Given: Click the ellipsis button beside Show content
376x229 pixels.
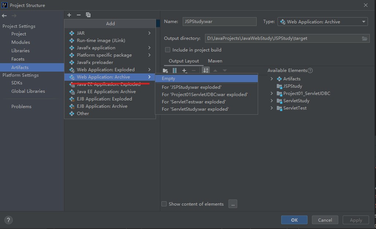Looking at the screenshot, I should [x=232, y=204].
